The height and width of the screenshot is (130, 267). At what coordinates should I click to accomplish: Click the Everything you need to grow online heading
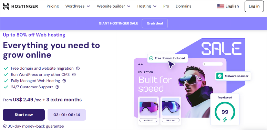[51, 50]
